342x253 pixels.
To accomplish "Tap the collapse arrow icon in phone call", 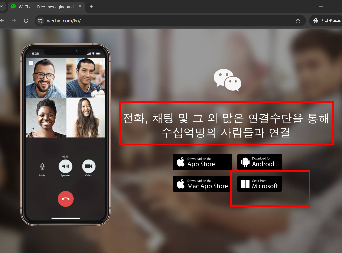I will (31, 63).
